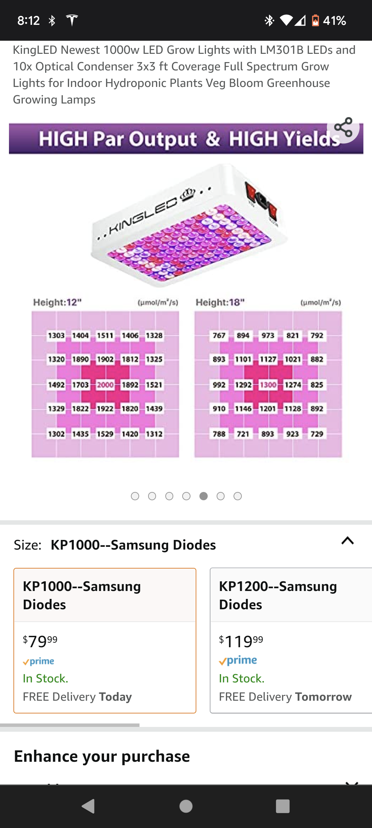Go to sixth product image dot
This screenshot has width=372, height=828.
(x=220, y=496)
